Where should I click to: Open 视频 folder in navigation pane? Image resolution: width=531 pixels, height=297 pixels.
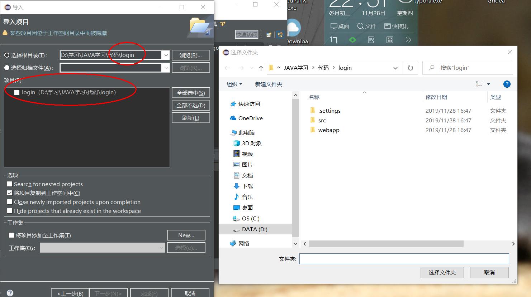pyautogui.click(x=243, y=154)
